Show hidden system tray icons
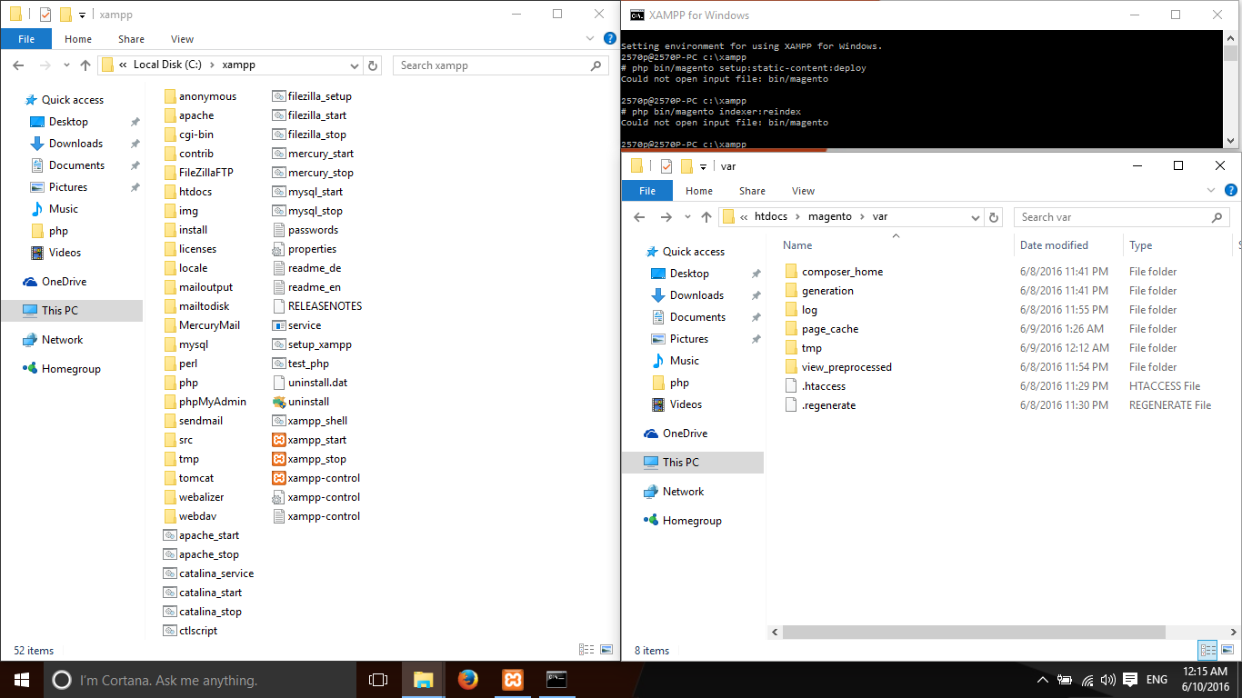The width and height of the screenshot is (1242, 698). click(x=1042, y=680)
